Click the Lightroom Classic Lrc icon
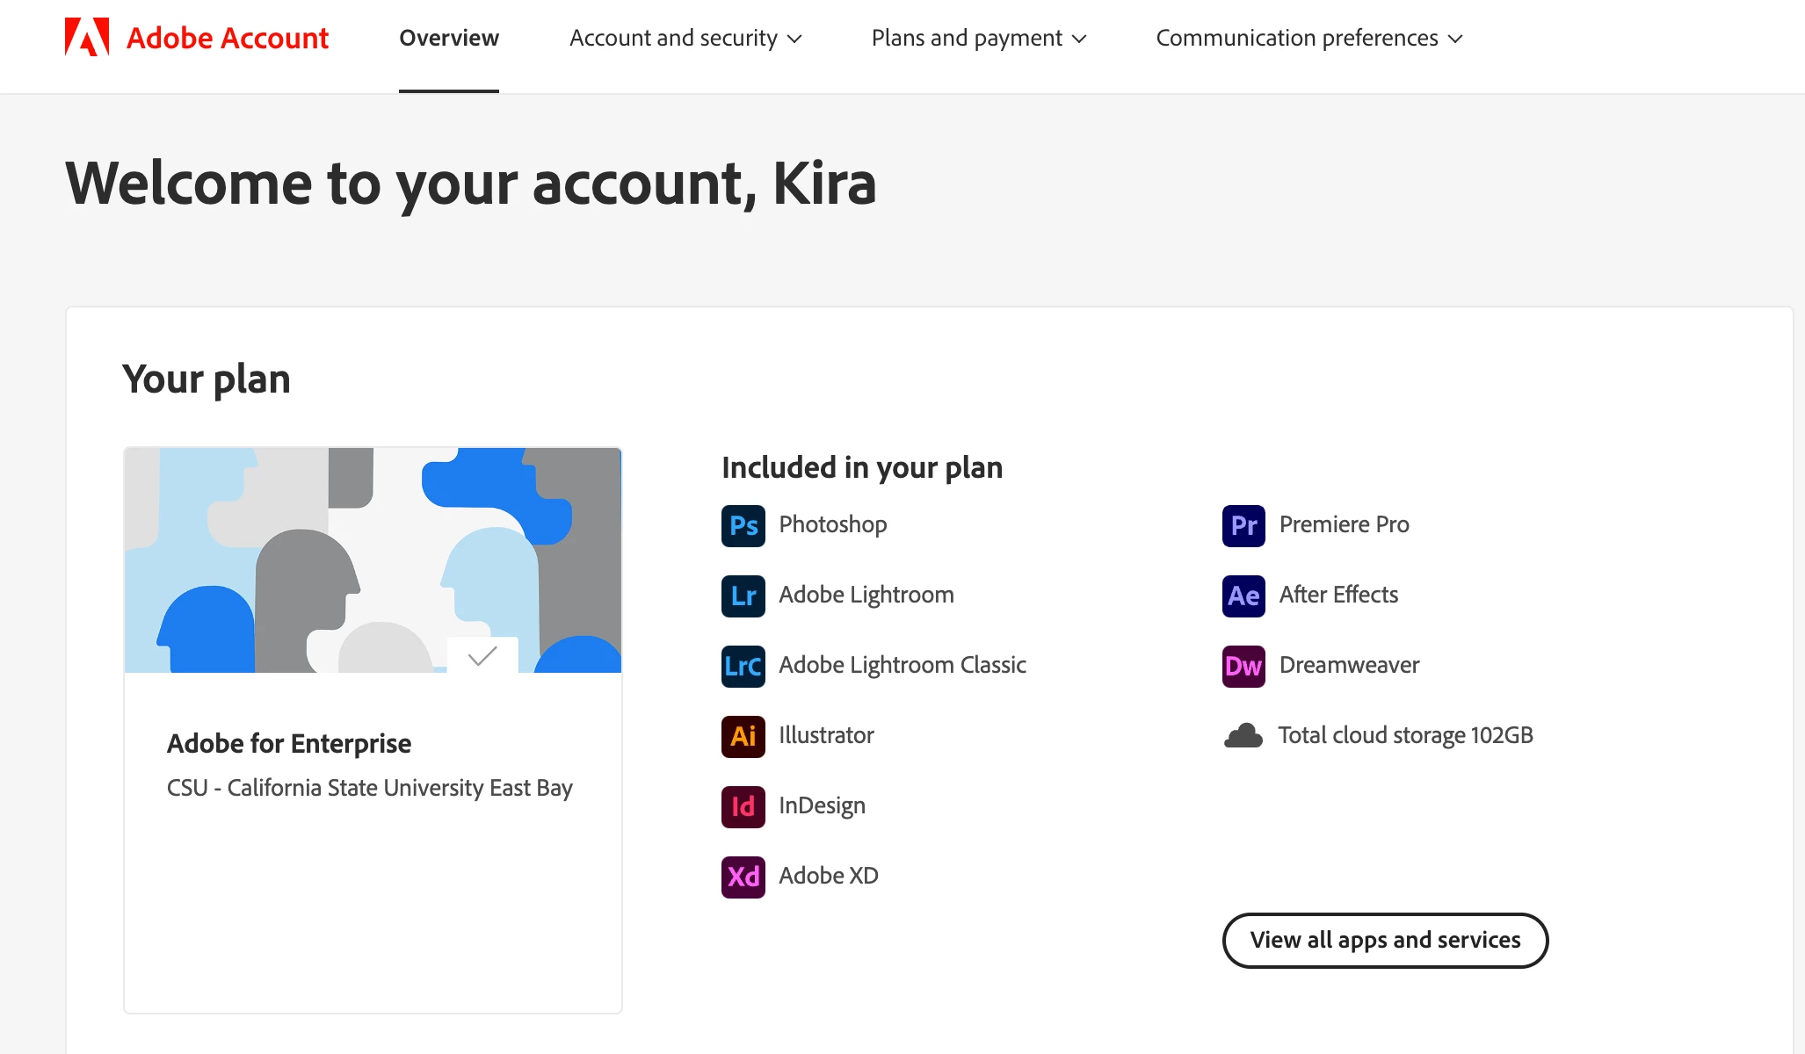Screen dimensions: 1805x1054 (x=743, y=666)
